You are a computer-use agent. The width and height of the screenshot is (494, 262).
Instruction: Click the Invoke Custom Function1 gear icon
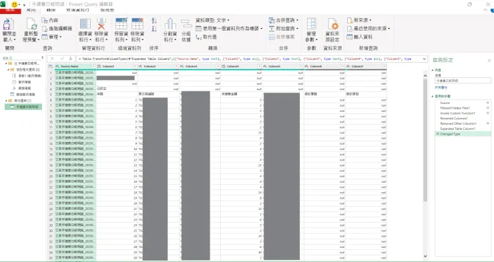(x=487, y=113)
